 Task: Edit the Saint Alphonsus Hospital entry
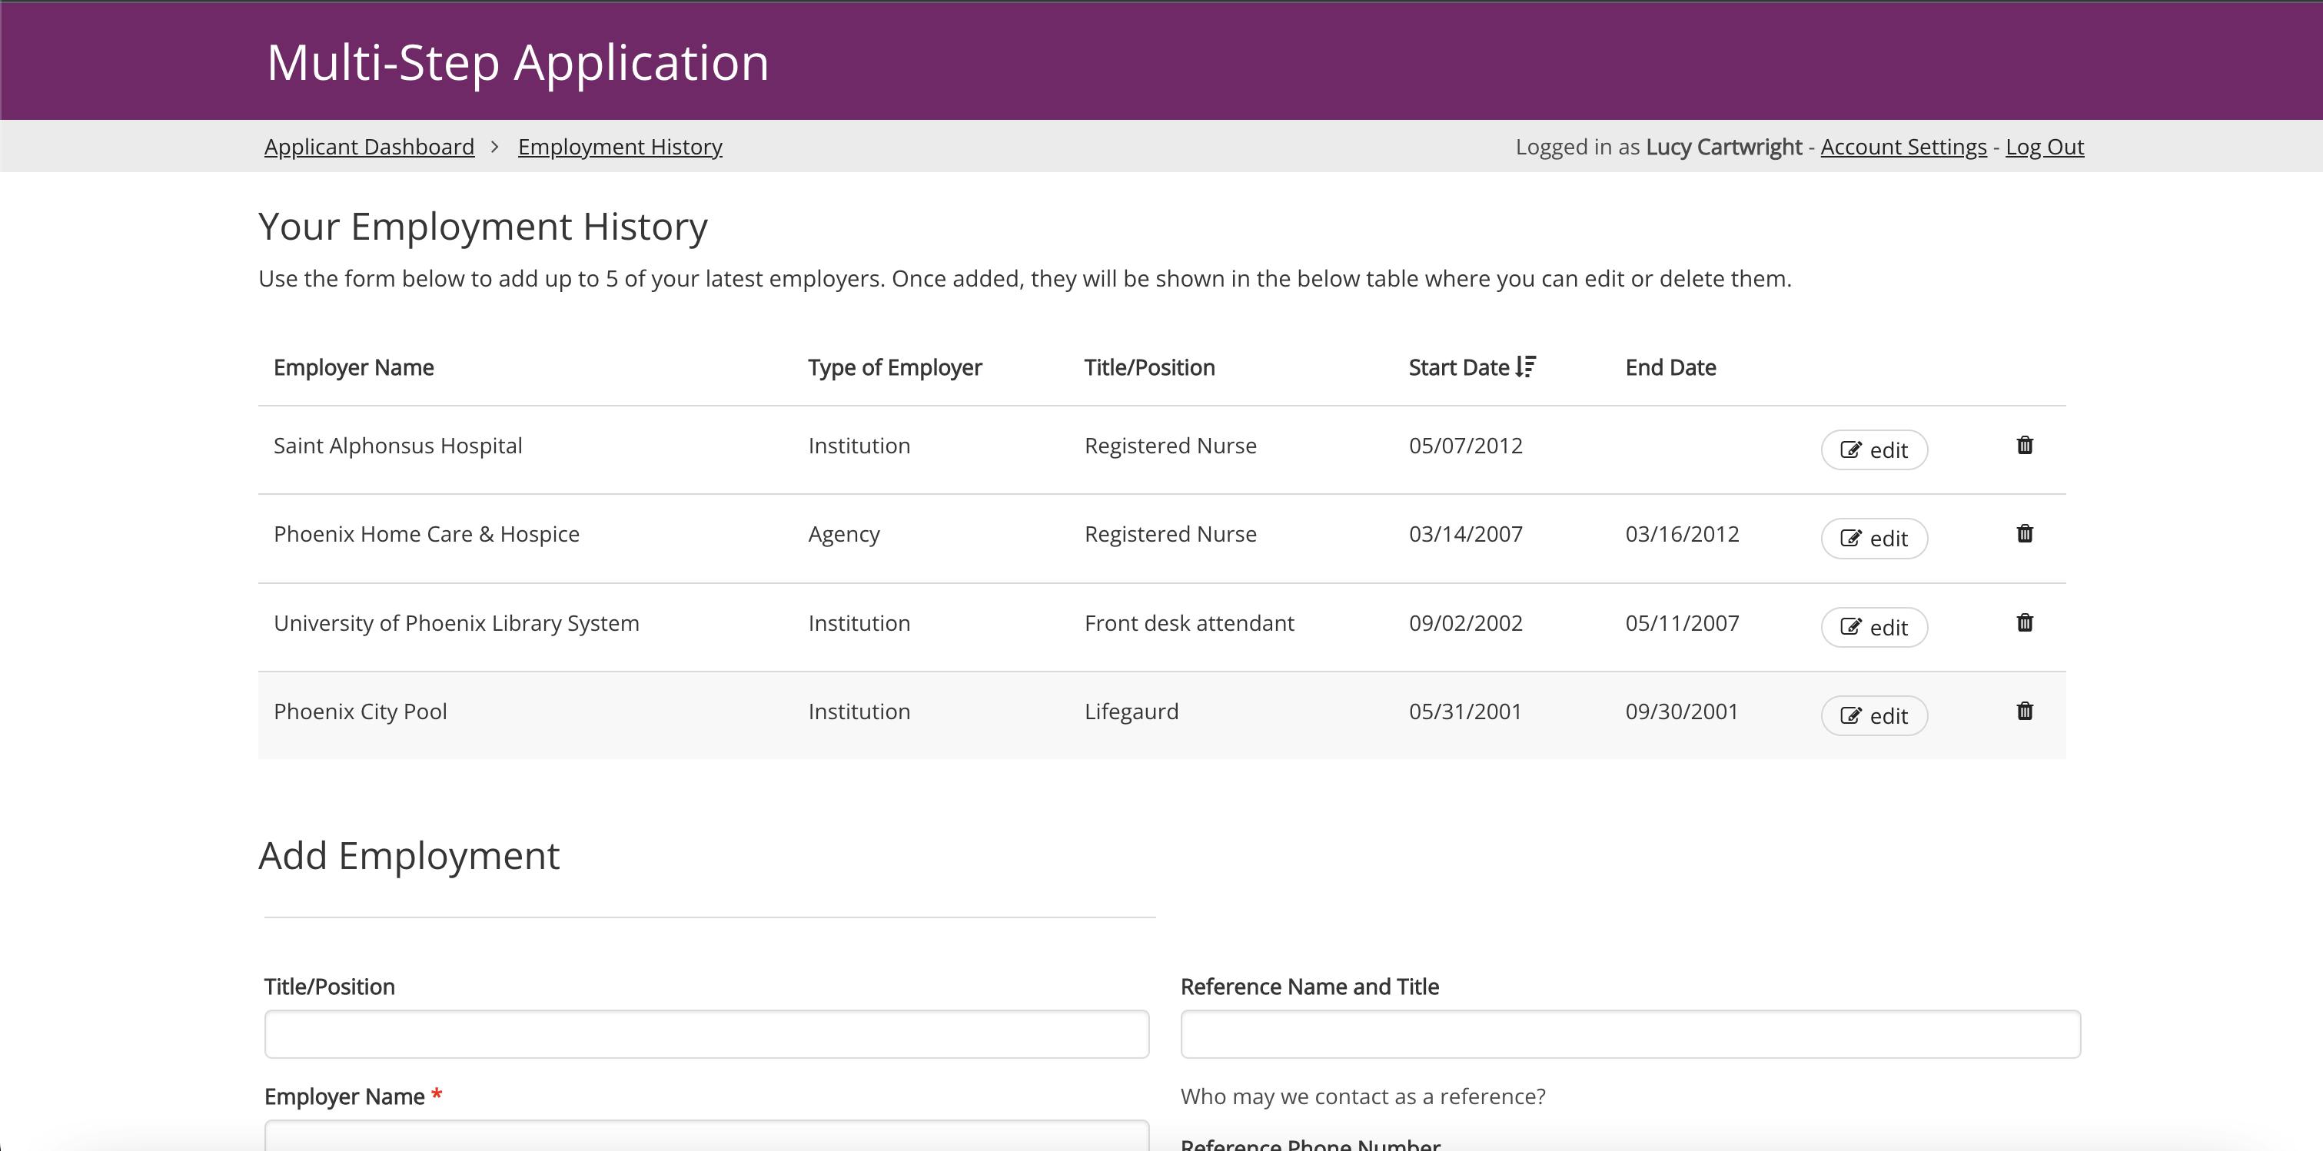click(x=1874, y=449)
